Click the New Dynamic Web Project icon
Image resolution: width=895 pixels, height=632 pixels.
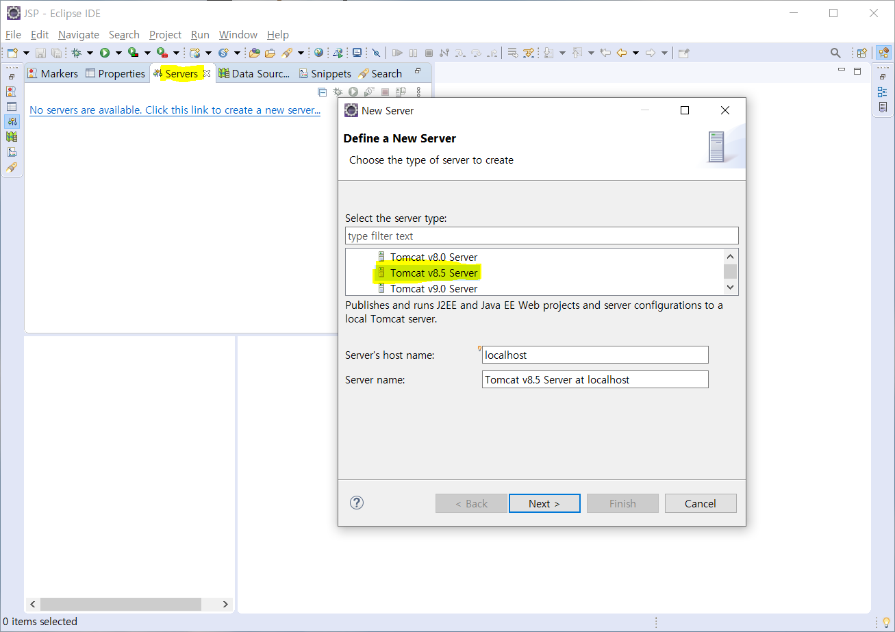tap(195, 53)
